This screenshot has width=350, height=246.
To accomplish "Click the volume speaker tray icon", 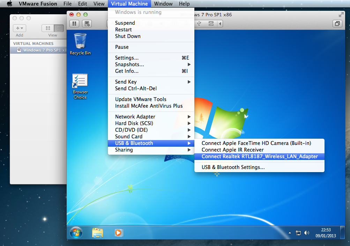I will pos(307,233).
